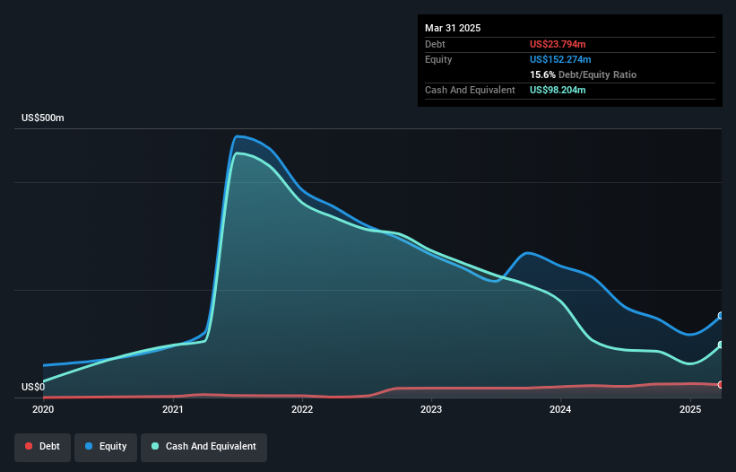Click the US$98.204m cash value
The height and width of the screenshot is (472, 736).
click(558, 90)
